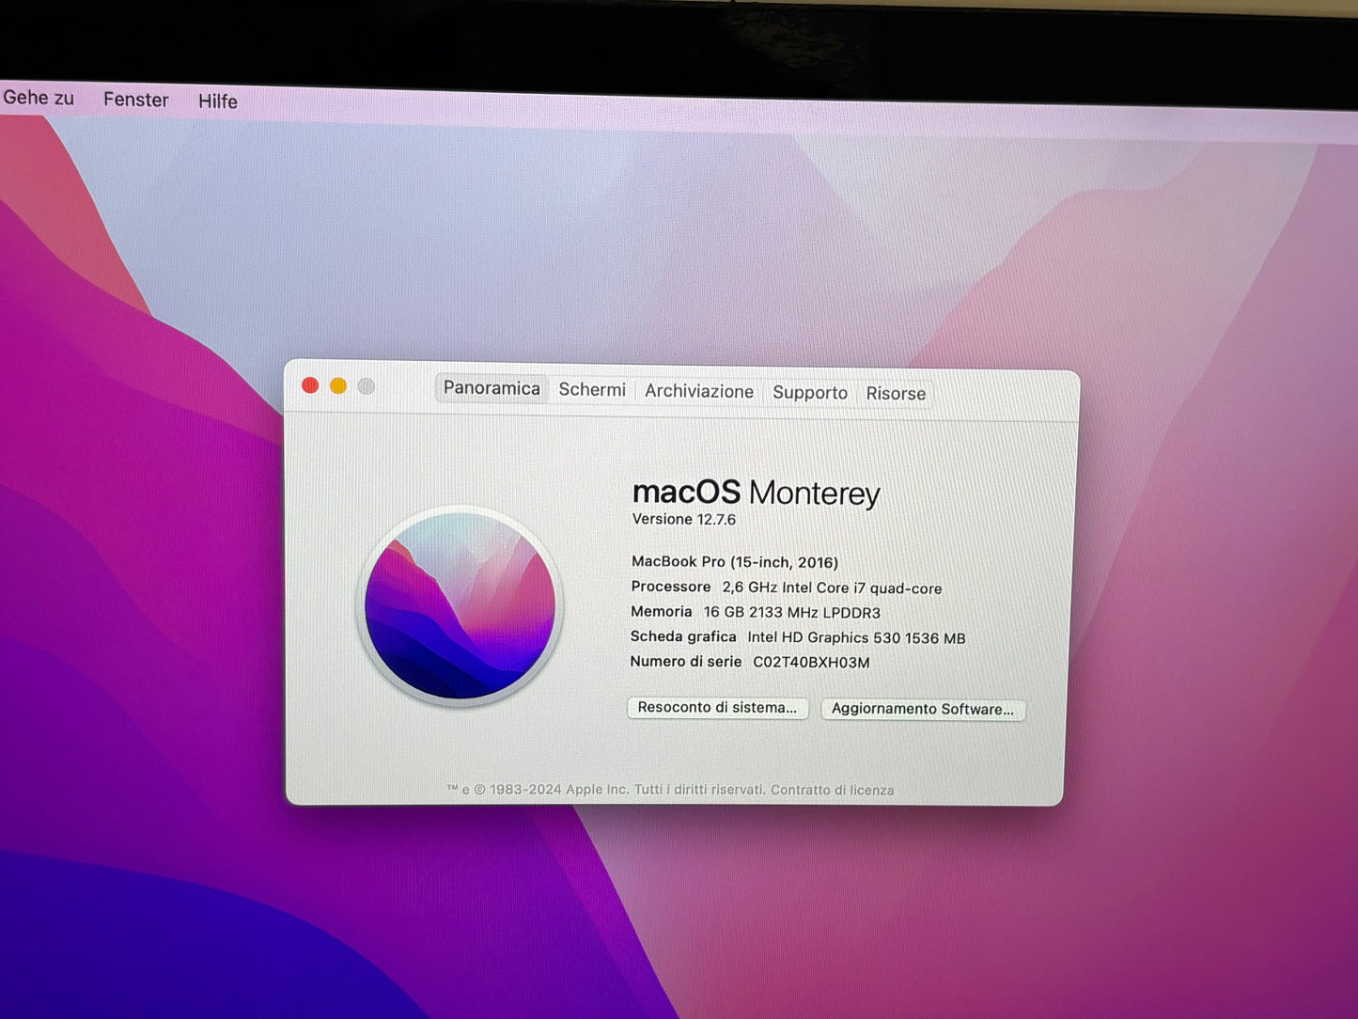Select the Archiviazione tab

click(x=699, y=391)
